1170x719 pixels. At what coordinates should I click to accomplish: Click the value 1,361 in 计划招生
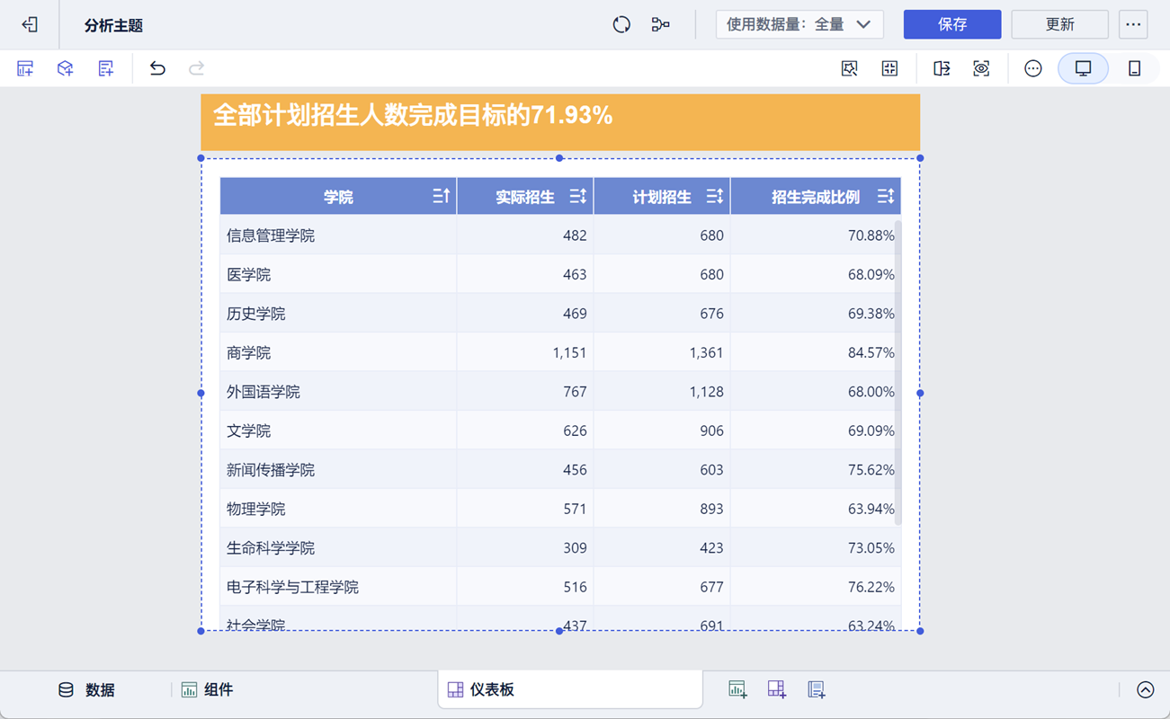(x=706, y=352)
